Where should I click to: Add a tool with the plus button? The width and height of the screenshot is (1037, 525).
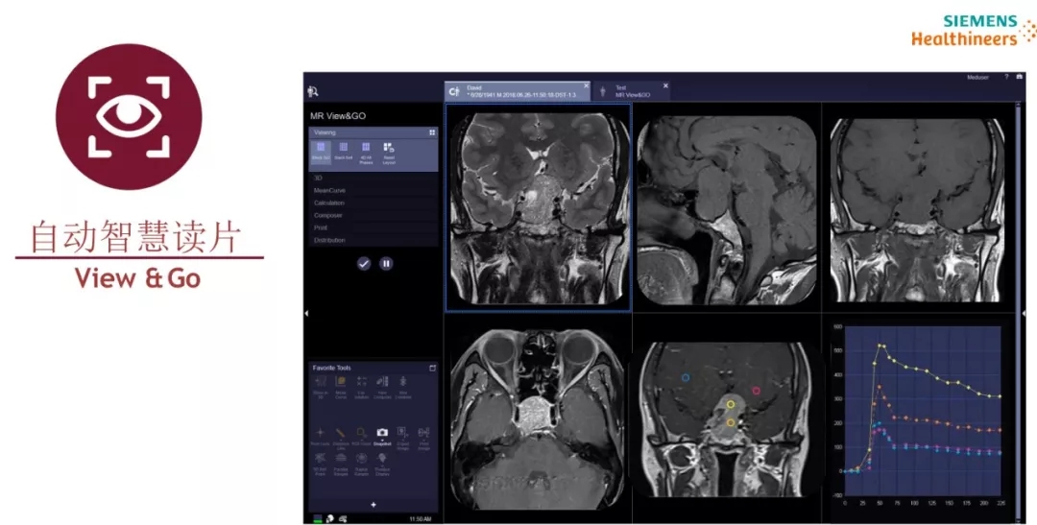click(x=374, y=505)
